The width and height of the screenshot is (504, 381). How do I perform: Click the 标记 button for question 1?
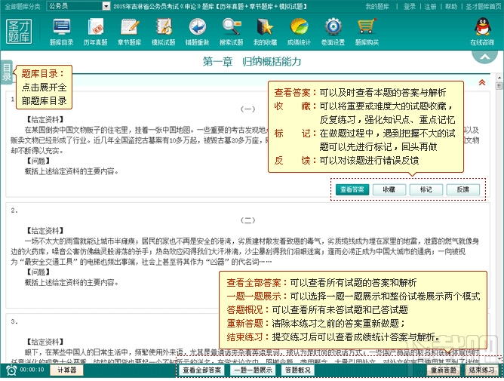(x=426, y=189)
